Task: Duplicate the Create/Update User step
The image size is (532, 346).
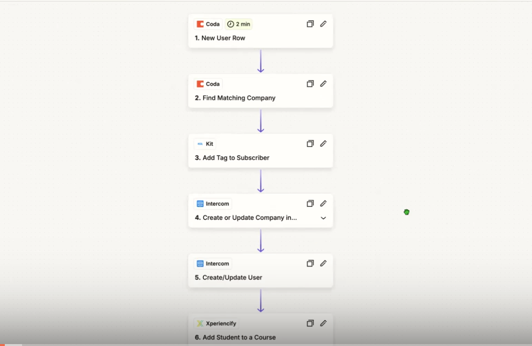Action: pos(310,264)
